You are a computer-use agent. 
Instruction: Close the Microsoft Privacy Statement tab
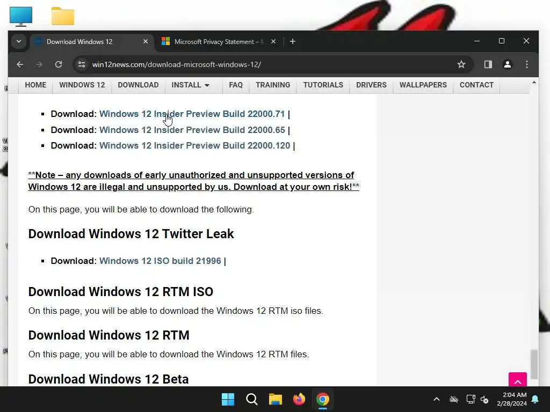273,41
